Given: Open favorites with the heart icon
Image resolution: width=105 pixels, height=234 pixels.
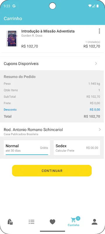Looking at the screenshot, I should 52,222.
